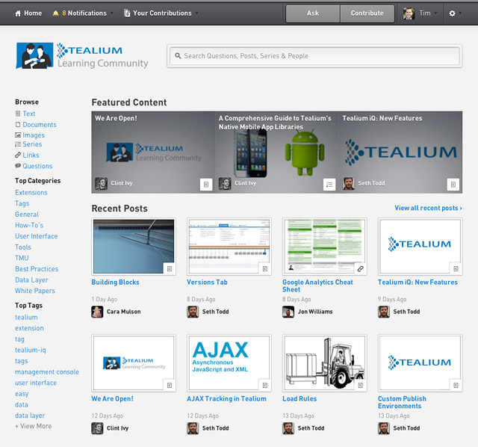
Task: Click the Tealium Learning Community logo
Action: pyautogui.click(x=82, y=56)
